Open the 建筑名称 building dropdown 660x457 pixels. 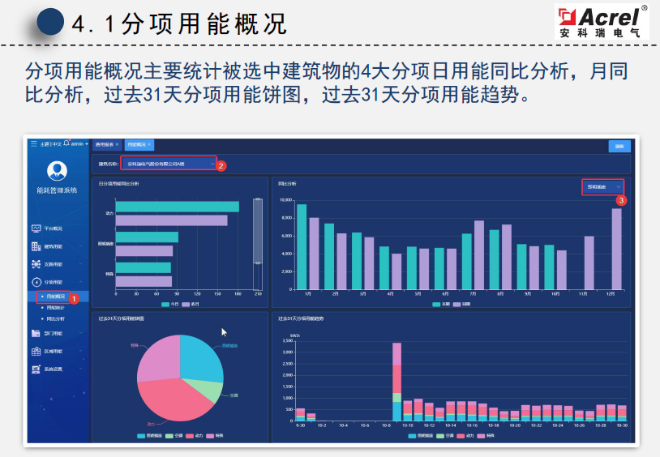pos(169,164)
